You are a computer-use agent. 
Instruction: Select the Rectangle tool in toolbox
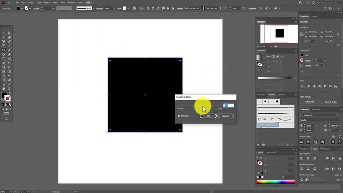click(4, 50)
